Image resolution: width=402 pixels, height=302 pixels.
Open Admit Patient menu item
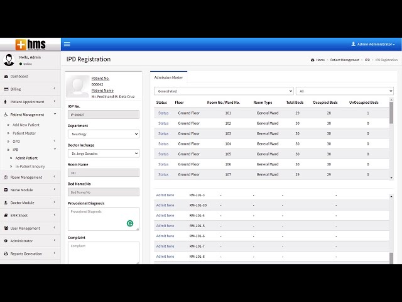(x=26, y=158)
